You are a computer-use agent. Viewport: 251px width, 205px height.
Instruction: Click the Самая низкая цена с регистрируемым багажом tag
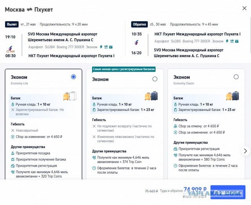point(124,69)
